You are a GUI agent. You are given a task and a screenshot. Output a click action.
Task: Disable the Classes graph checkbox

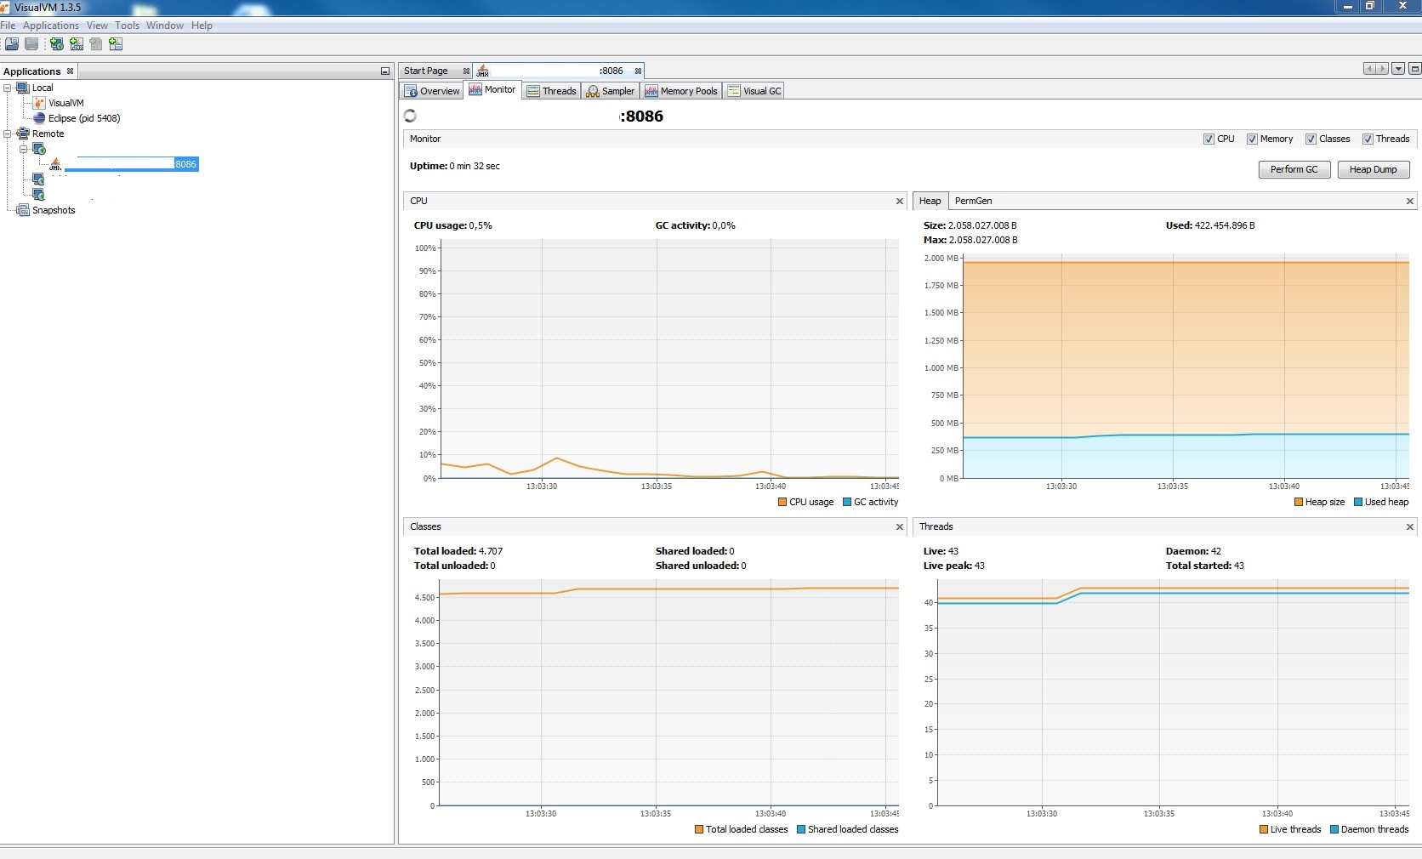click(1311, 139)
